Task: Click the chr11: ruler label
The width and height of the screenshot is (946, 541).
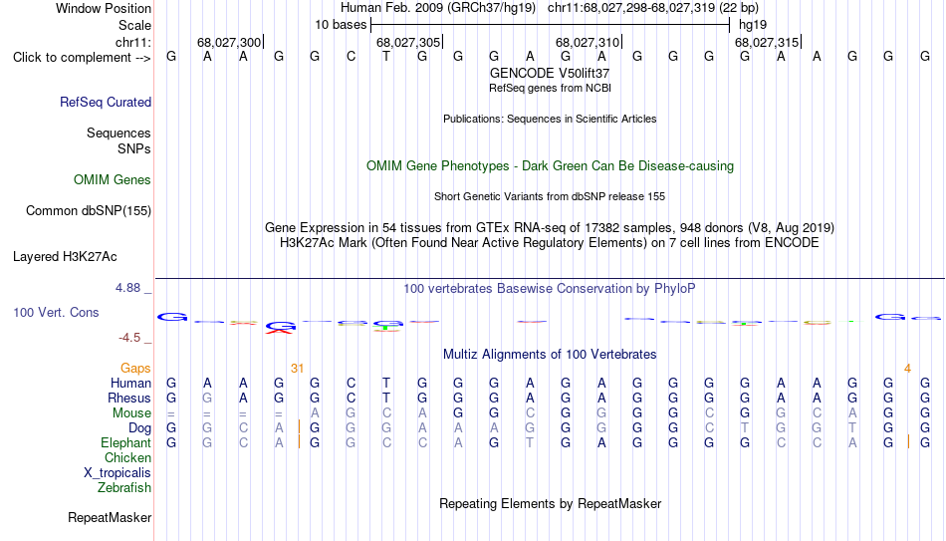Action: pyautogui.click(x=133, y=42)
